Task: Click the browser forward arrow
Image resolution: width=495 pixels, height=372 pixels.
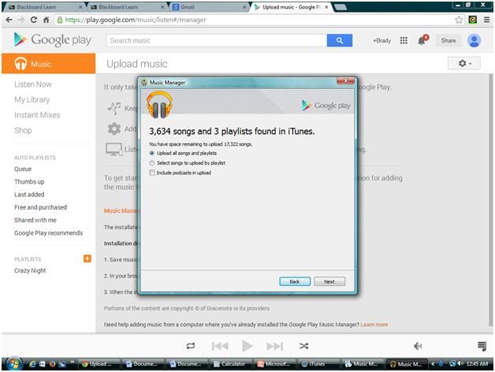Action: pyautogui.click(x=21, y=20)
